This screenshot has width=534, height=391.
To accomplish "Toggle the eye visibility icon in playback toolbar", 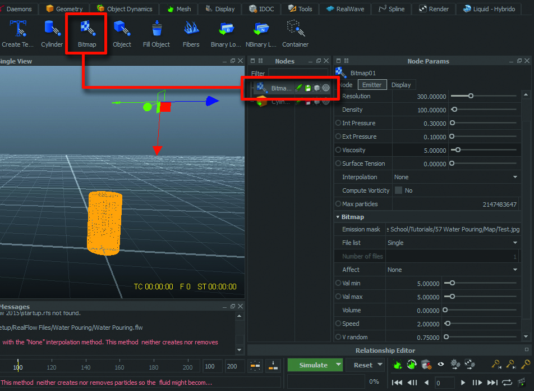I will click(441, 365).
